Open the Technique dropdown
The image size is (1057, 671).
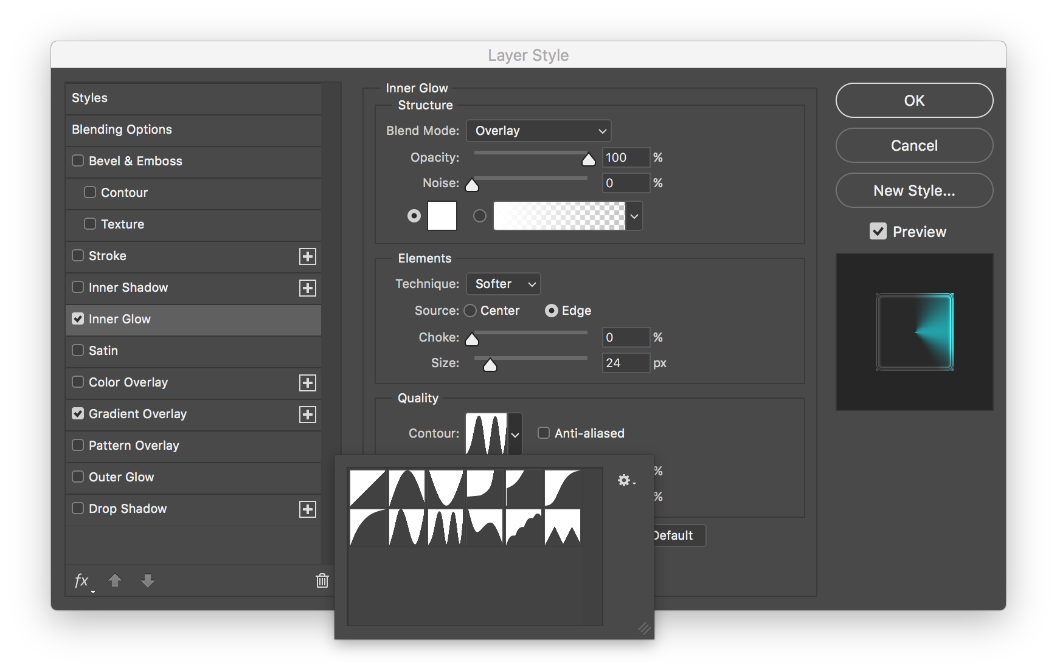[503, 284]
